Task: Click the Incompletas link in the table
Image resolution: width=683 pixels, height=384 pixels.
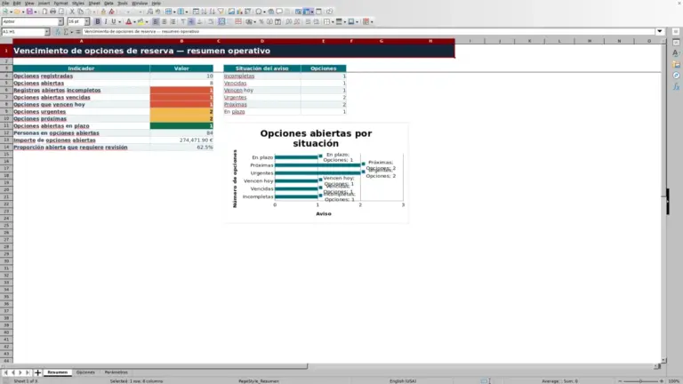Action: (x=239, y=76)
